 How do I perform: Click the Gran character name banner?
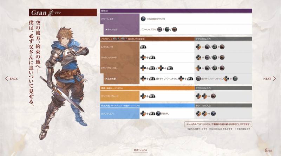(63, 13)
